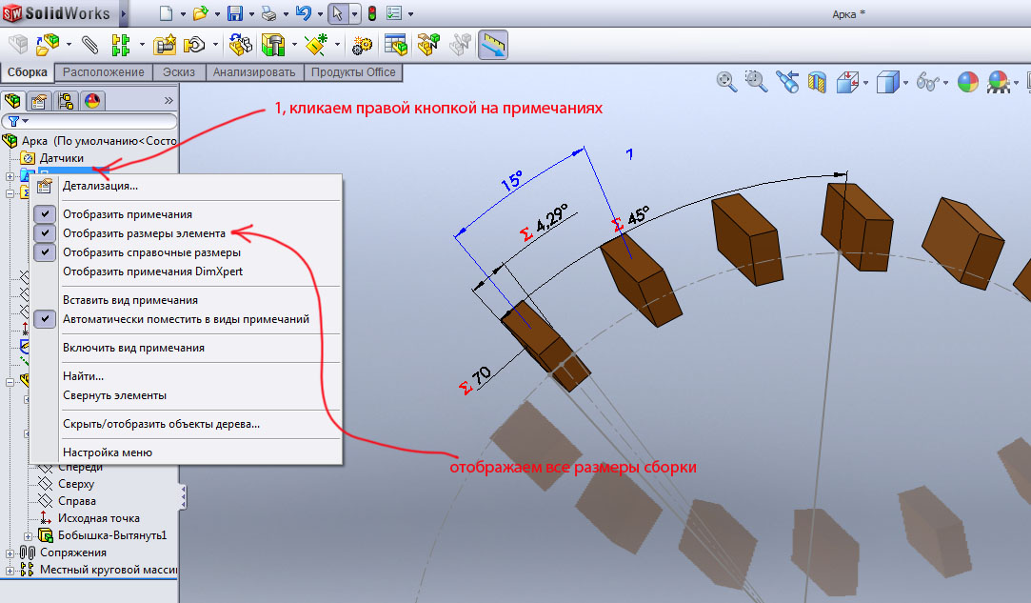Click the Measure ruler tool icon

(x=492, y=45)
